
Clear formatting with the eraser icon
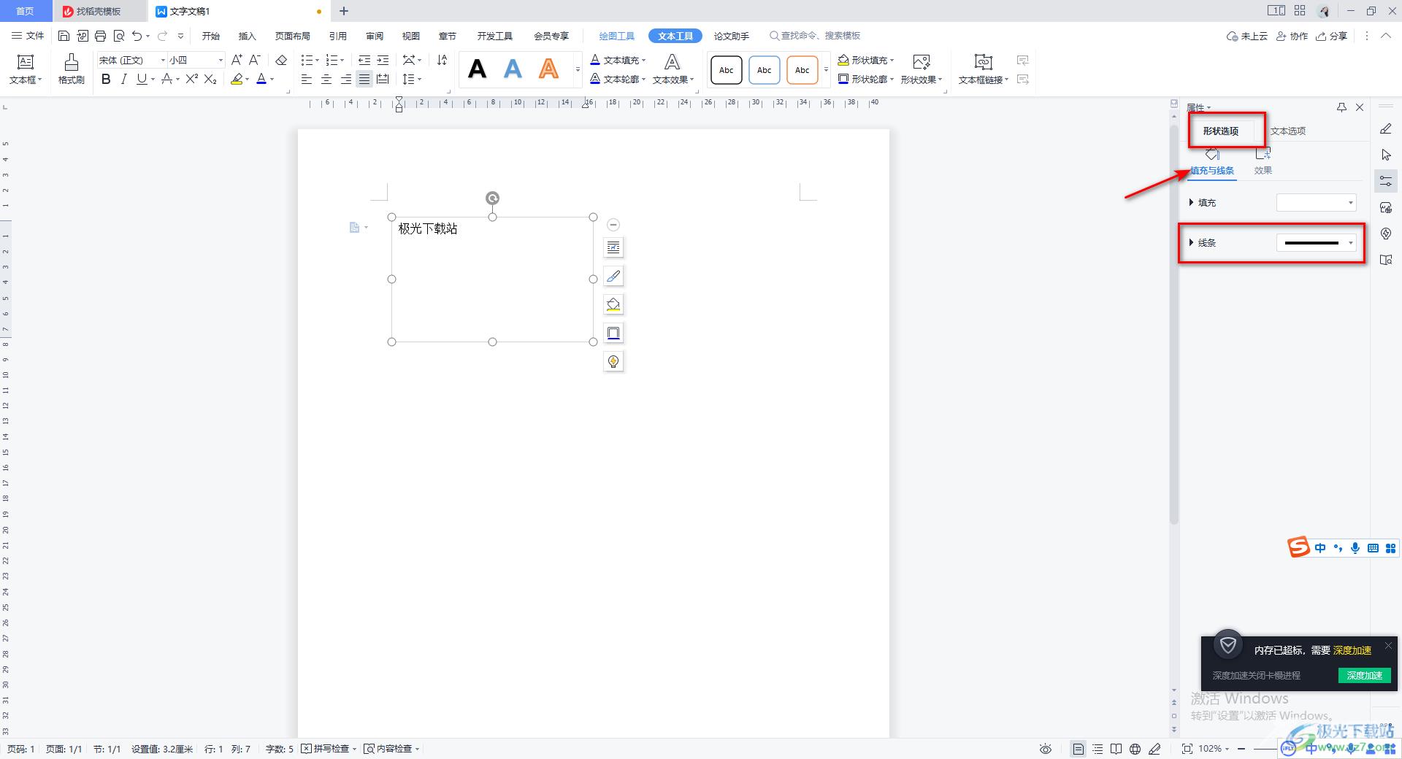[x=281, y=60]
